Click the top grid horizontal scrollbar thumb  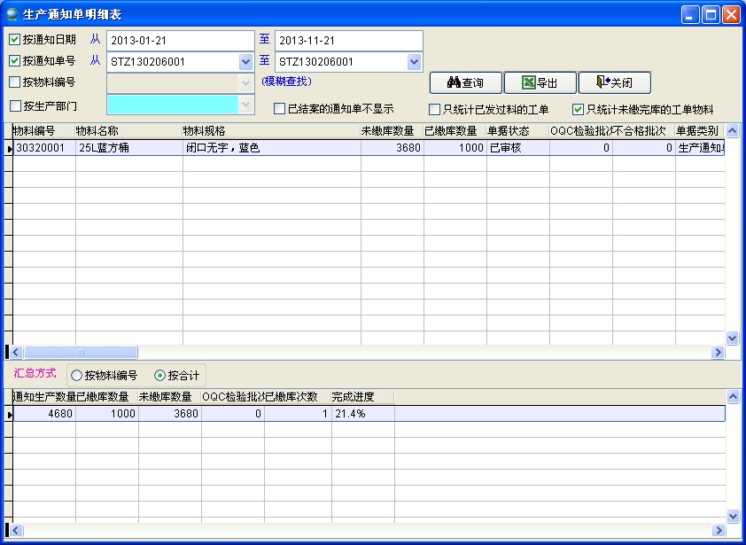[80, 353]
